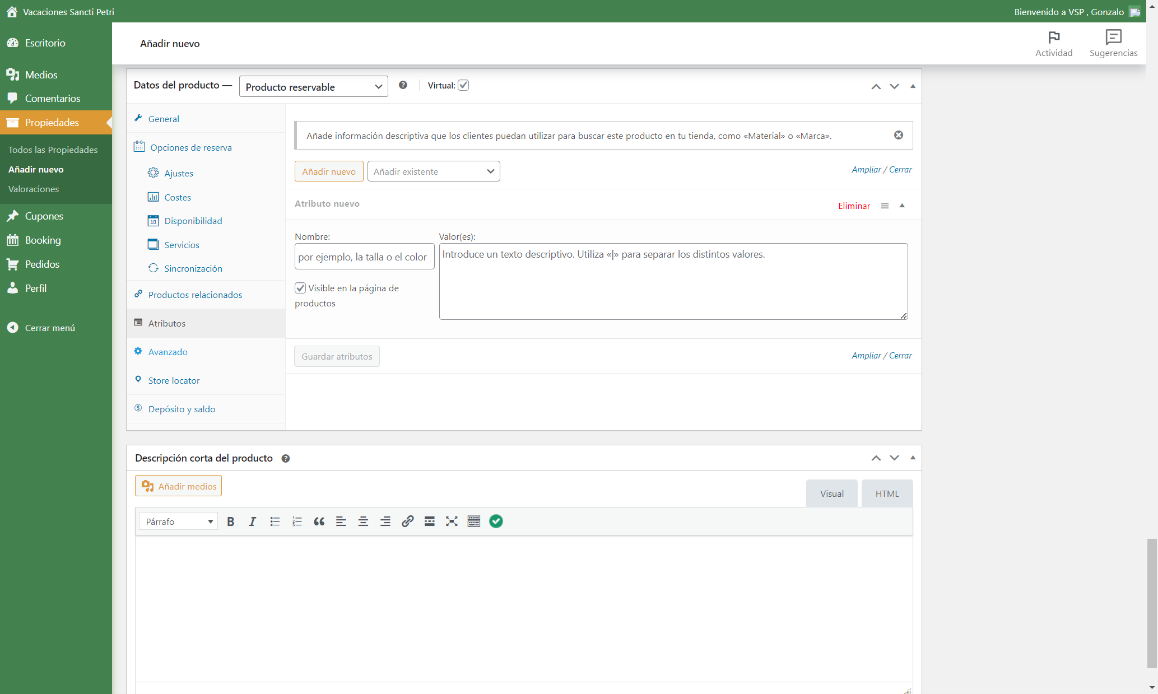This screenshot has width=1158, height=694.
Task: Click product type help question icon
Action: point(403,85)
